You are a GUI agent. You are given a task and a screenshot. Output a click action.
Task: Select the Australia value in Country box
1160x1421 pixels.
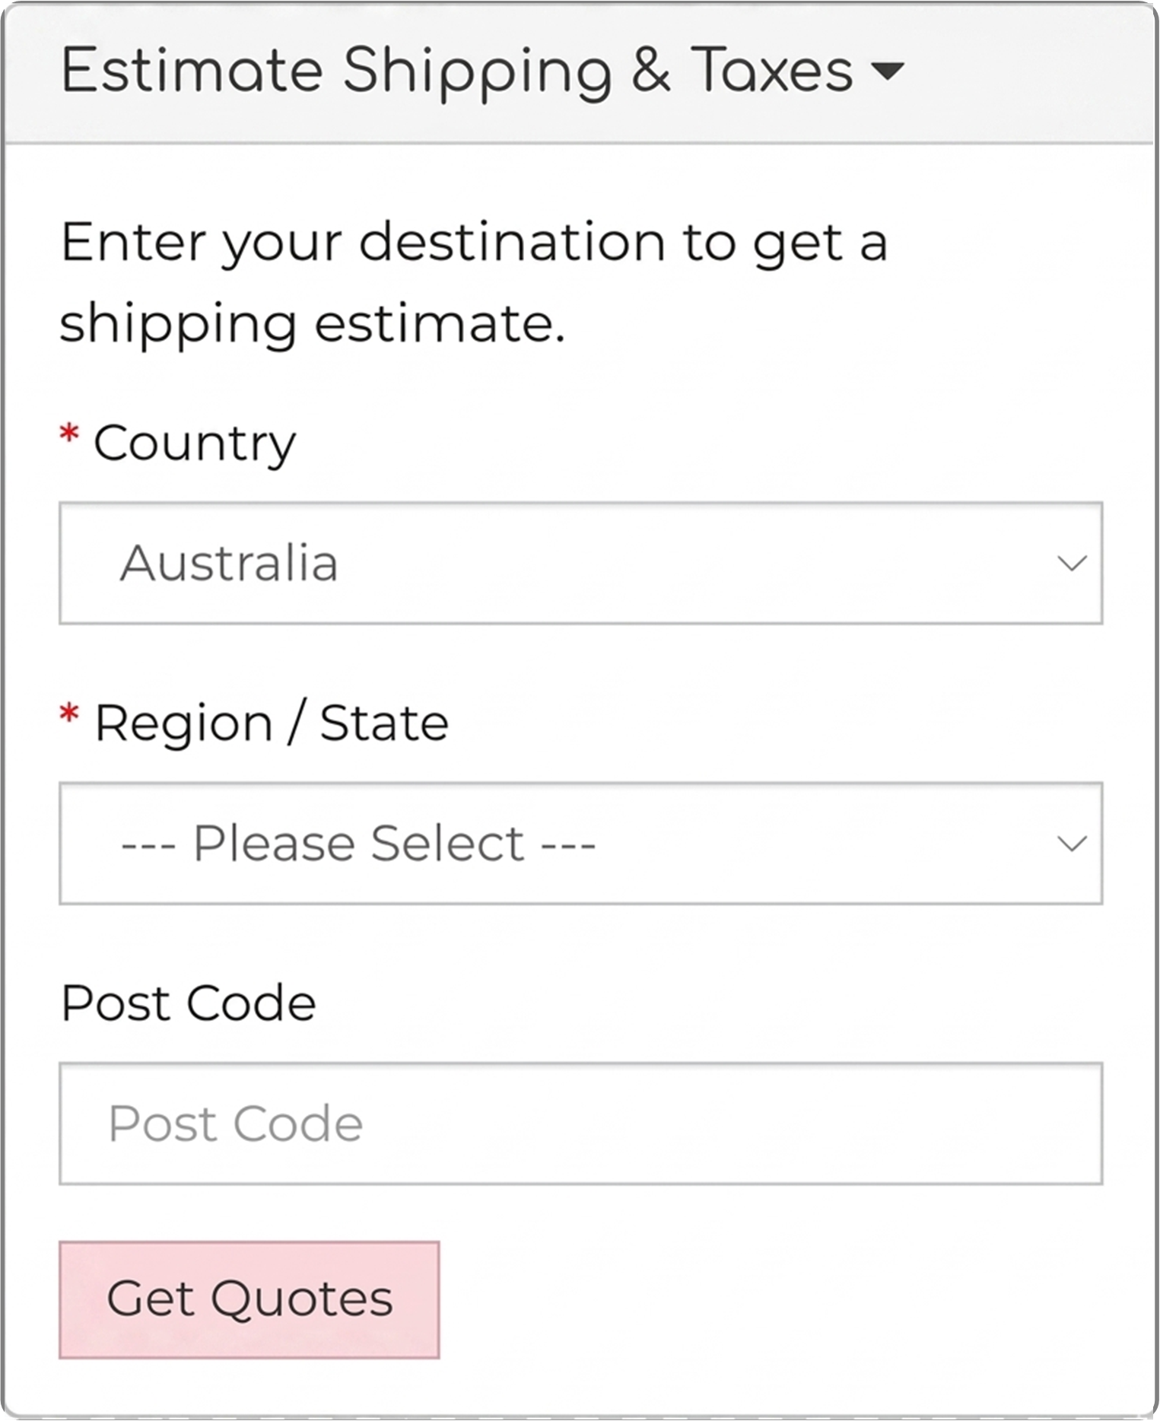[229, 563]
